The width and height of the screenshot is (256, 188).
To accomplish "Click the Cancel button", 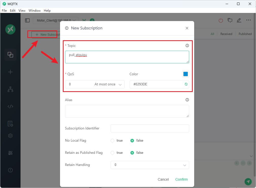I will pos(163,179).
